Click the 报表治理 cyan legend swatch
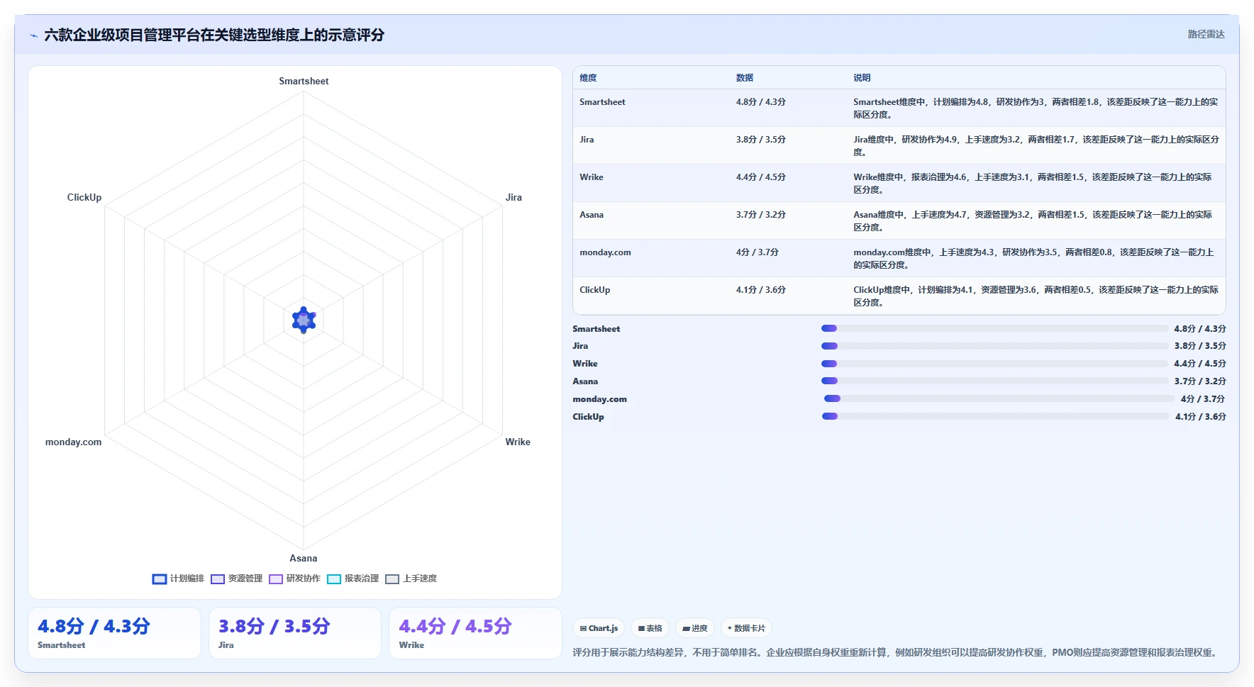The width and height of the screenshot is (1254, 687). 334,579
